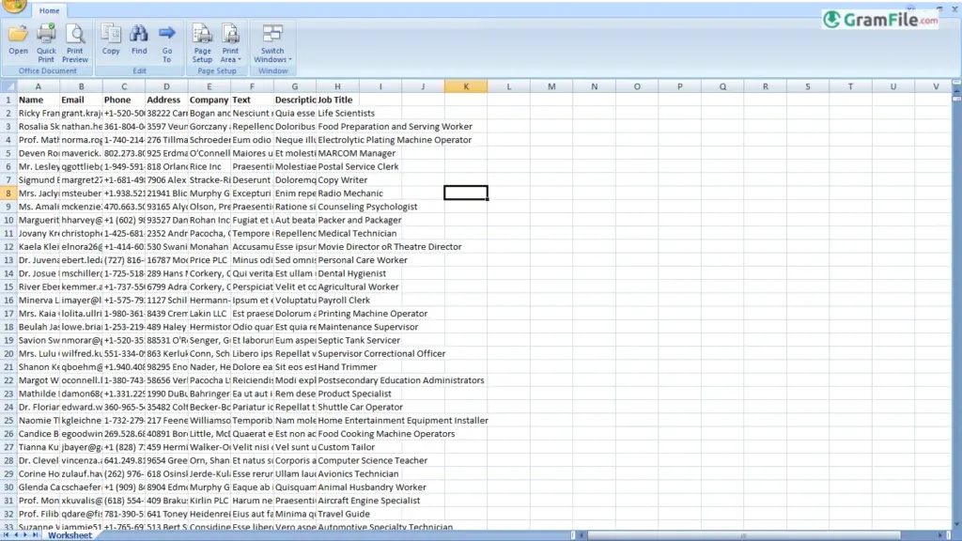
Task: Select column A header
Action: tap(38, 86)
